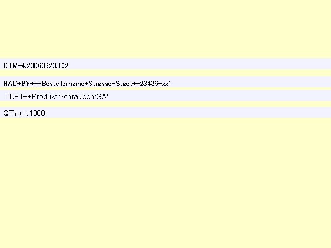Click the 'xx' country code at NAD end

point(165,84)
